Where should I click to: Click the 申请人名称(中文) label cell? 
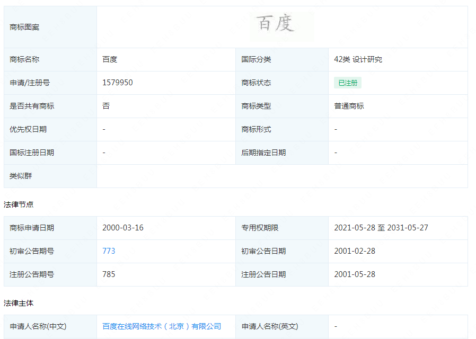pyautogui.click(x=50, y=327)
